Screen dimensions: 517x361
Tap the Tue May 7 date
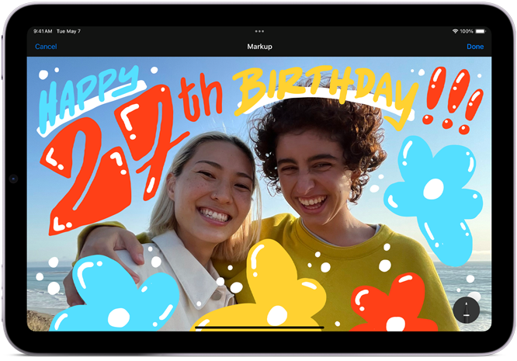68,31
